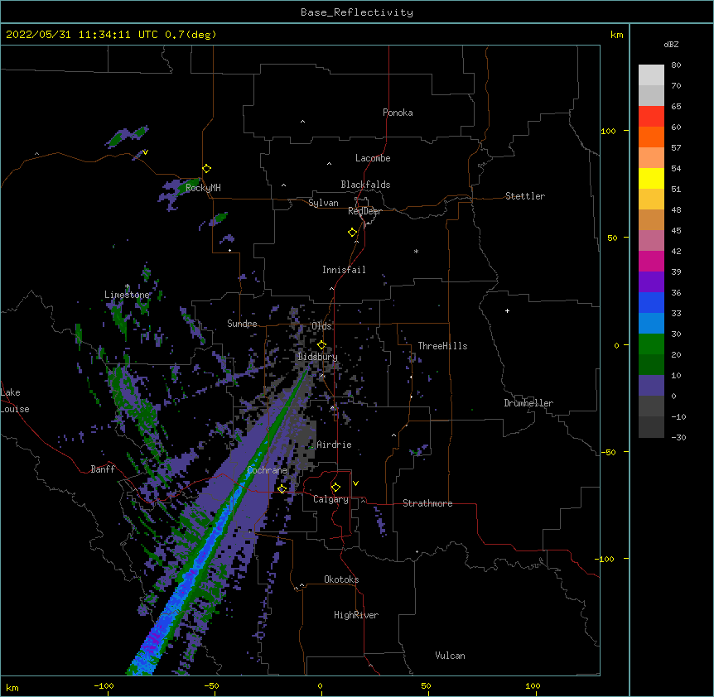Click the 0 km mark on the horizontal axis

tap(320, 685)
